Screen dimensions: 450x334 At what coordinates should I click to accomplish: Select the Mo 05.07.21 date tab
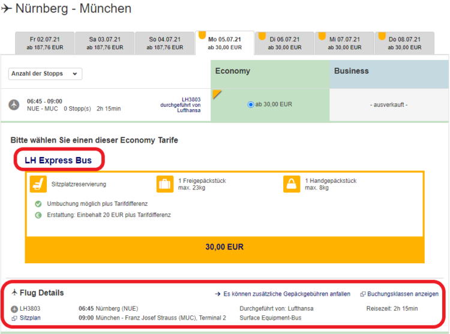(225, 43)
